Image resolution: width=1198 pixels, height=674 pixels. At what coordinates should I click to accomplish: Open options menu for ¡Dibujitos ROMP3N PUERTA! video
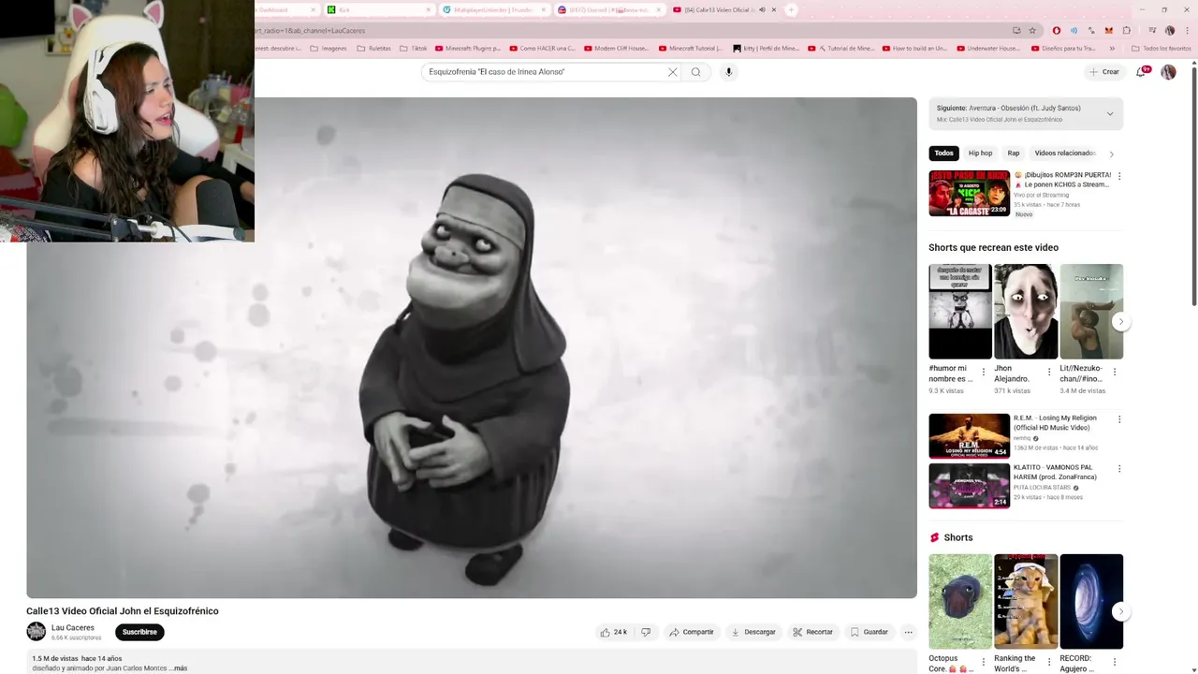pos(1119,176)
